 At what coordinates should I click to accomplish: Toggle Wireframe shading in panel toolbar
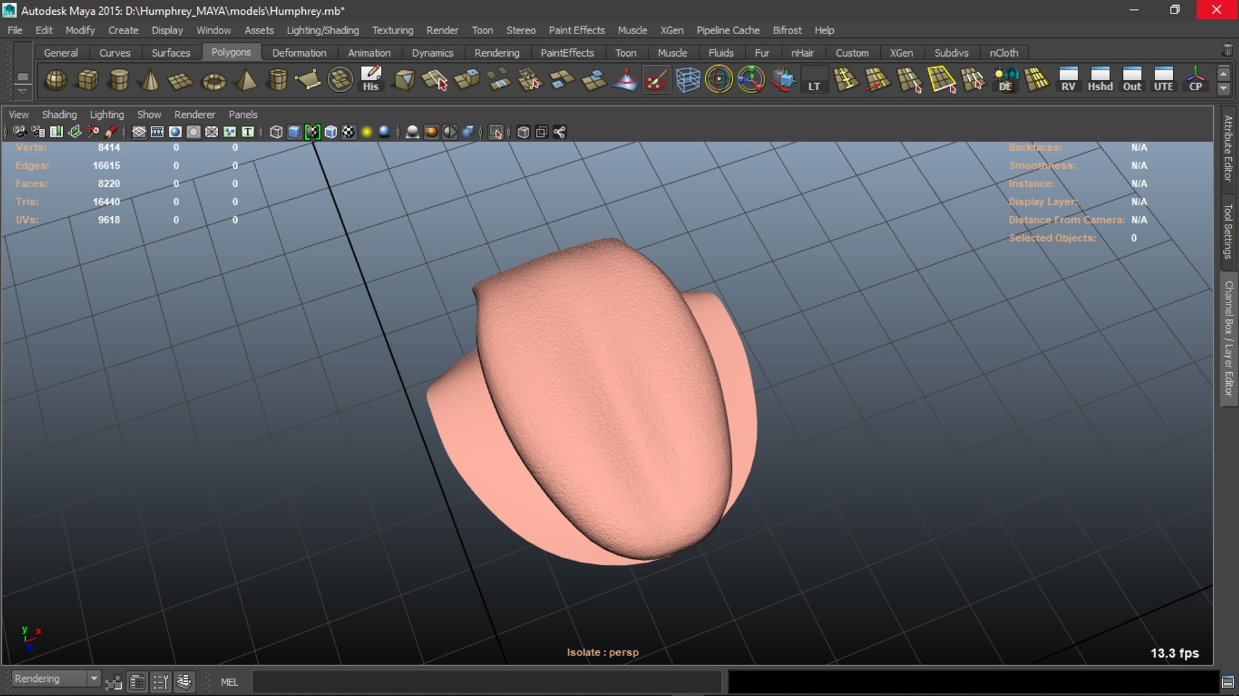click(x=276, y=132)
